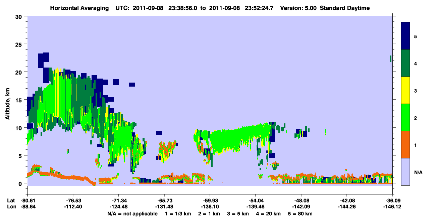
Task: Click latitude value '-36.09'
Action: click(392, 201)
